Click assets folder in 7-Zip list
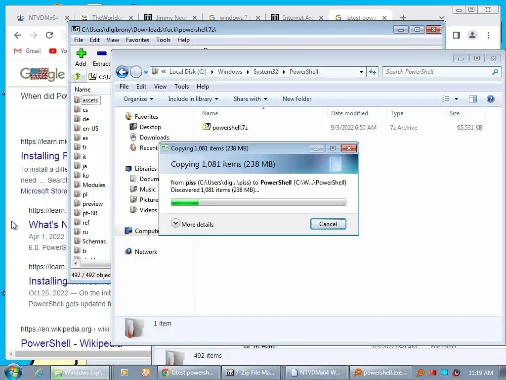The image size is (506, 380). [90, 100]
